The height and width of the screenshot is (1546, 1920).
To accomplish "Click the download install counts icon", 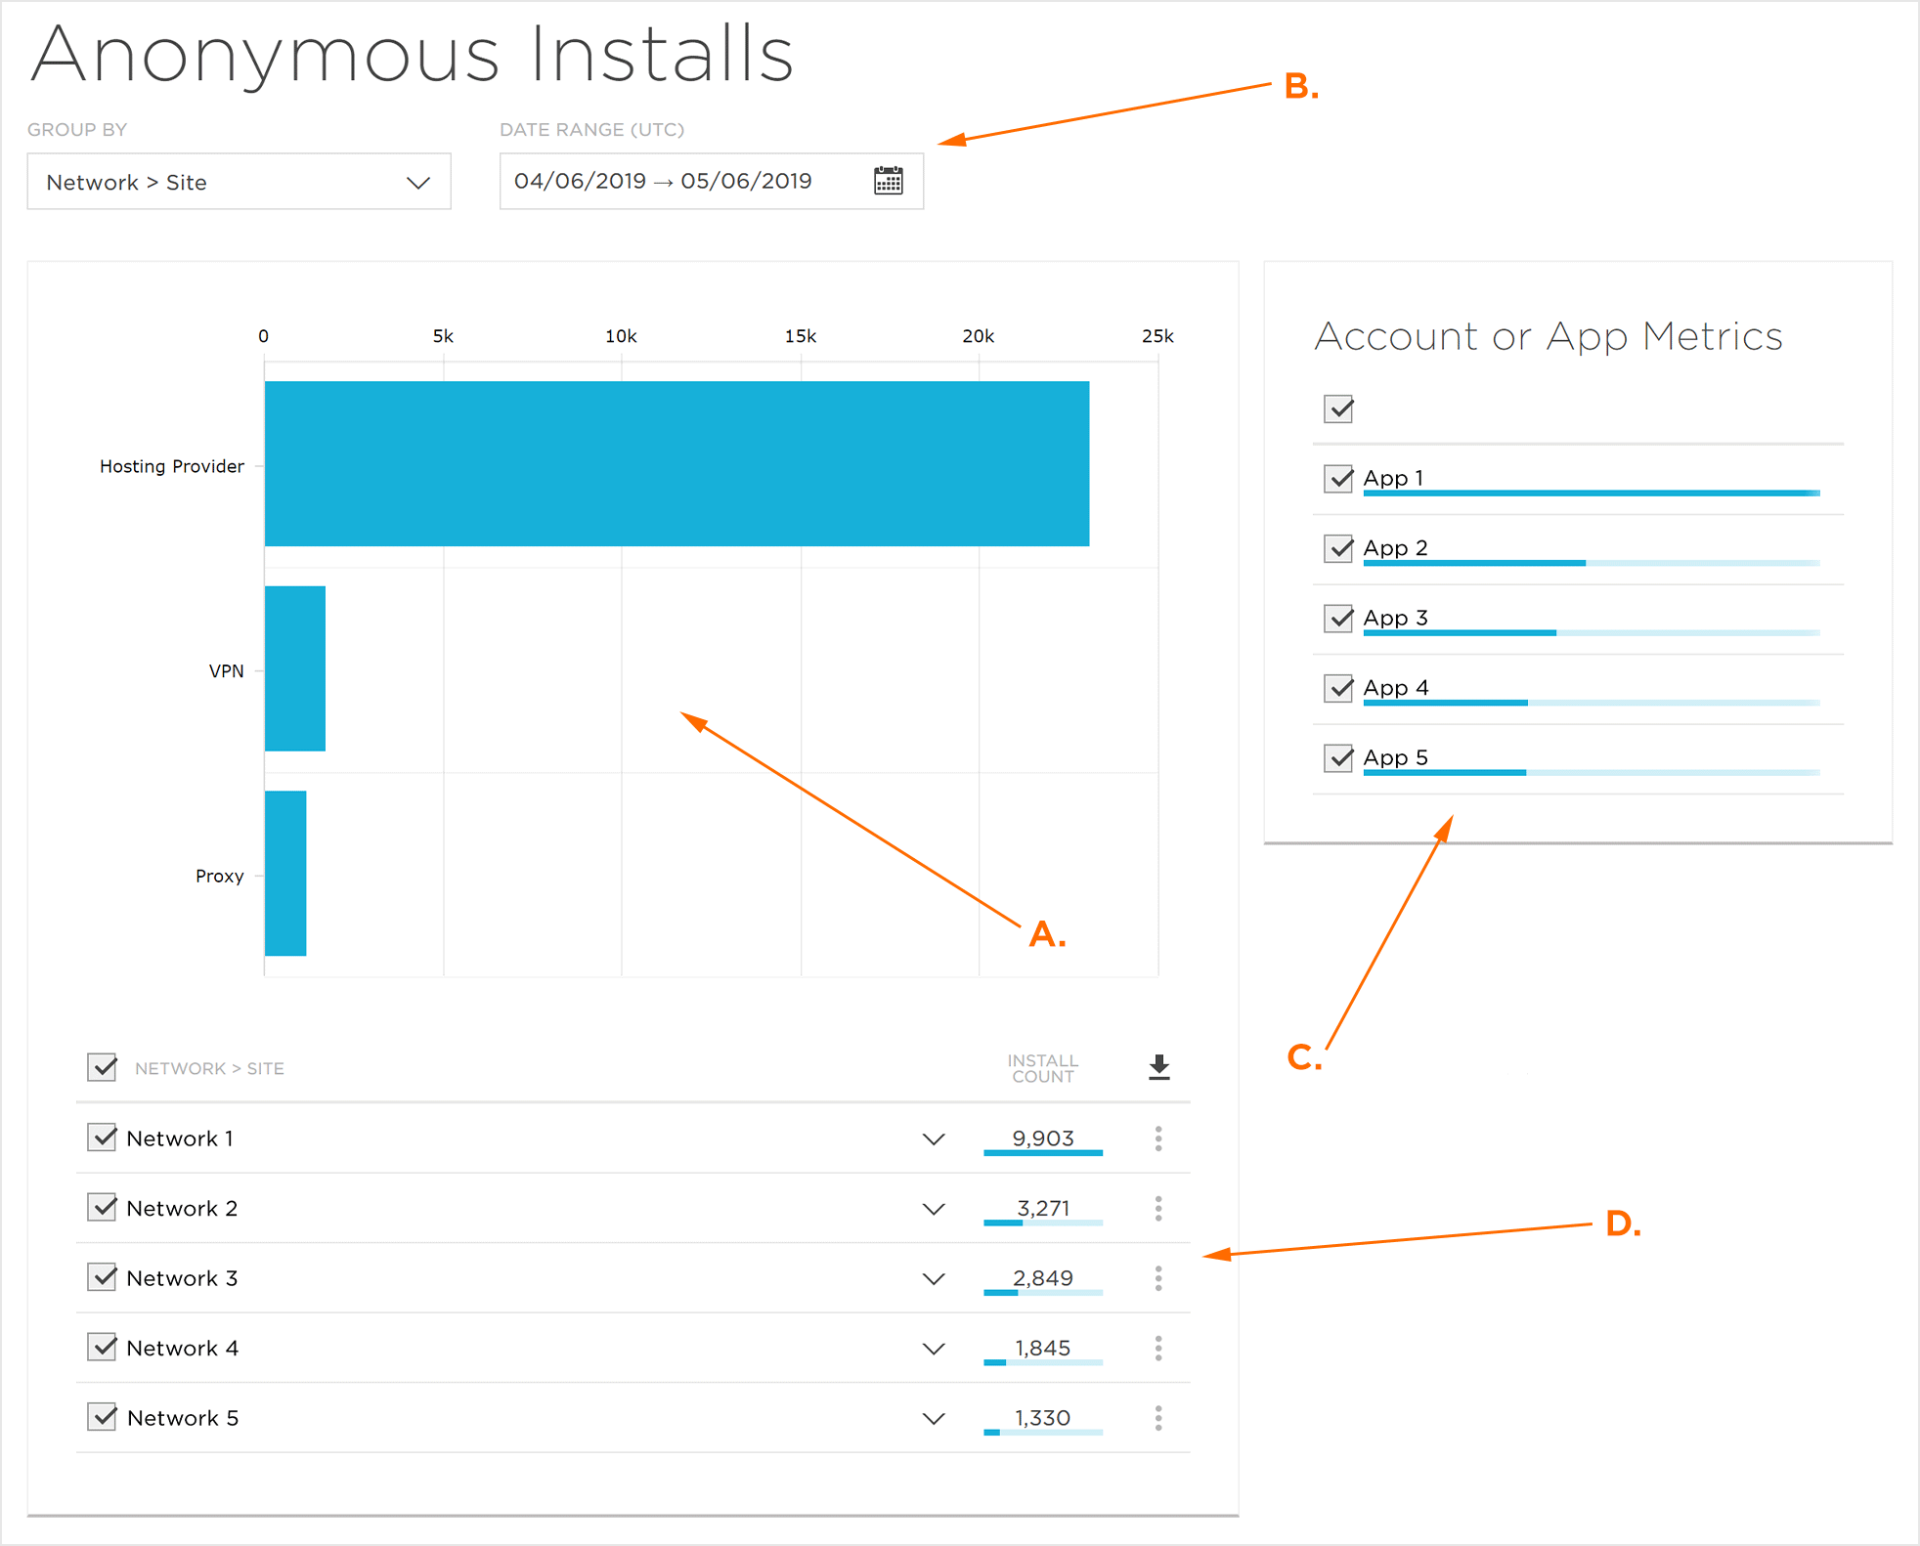I will 1158,1067.
